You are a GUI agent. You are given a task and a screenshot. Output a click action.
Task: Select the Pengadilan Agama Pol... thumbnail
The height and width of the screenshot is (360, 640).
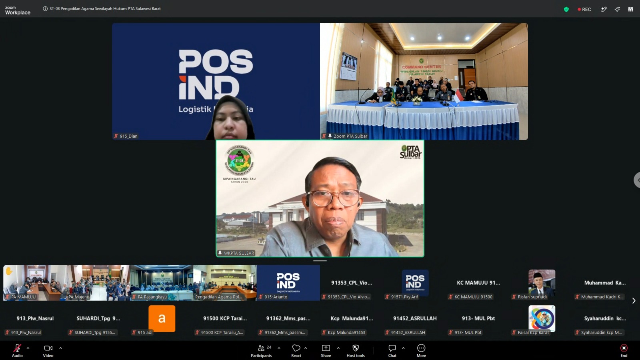[x=225, y=283]
